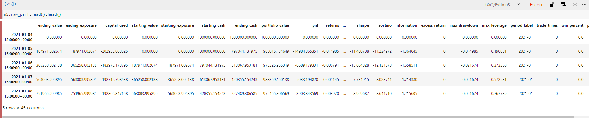Viewport: 592px width, 120px height.
Task: Click the ending_value cell 187971.002674 in 2021-01-05 row
Action: point(49,51)
